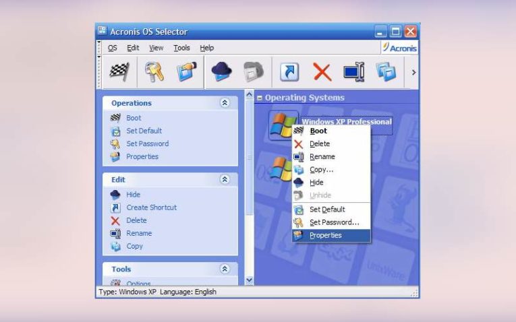Viewport: 516px width, 322px height.
Task: Open the View menu
Action: tap(156, 48)
